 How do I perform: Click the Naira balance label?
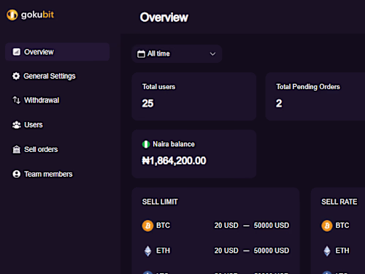point(174,144)
